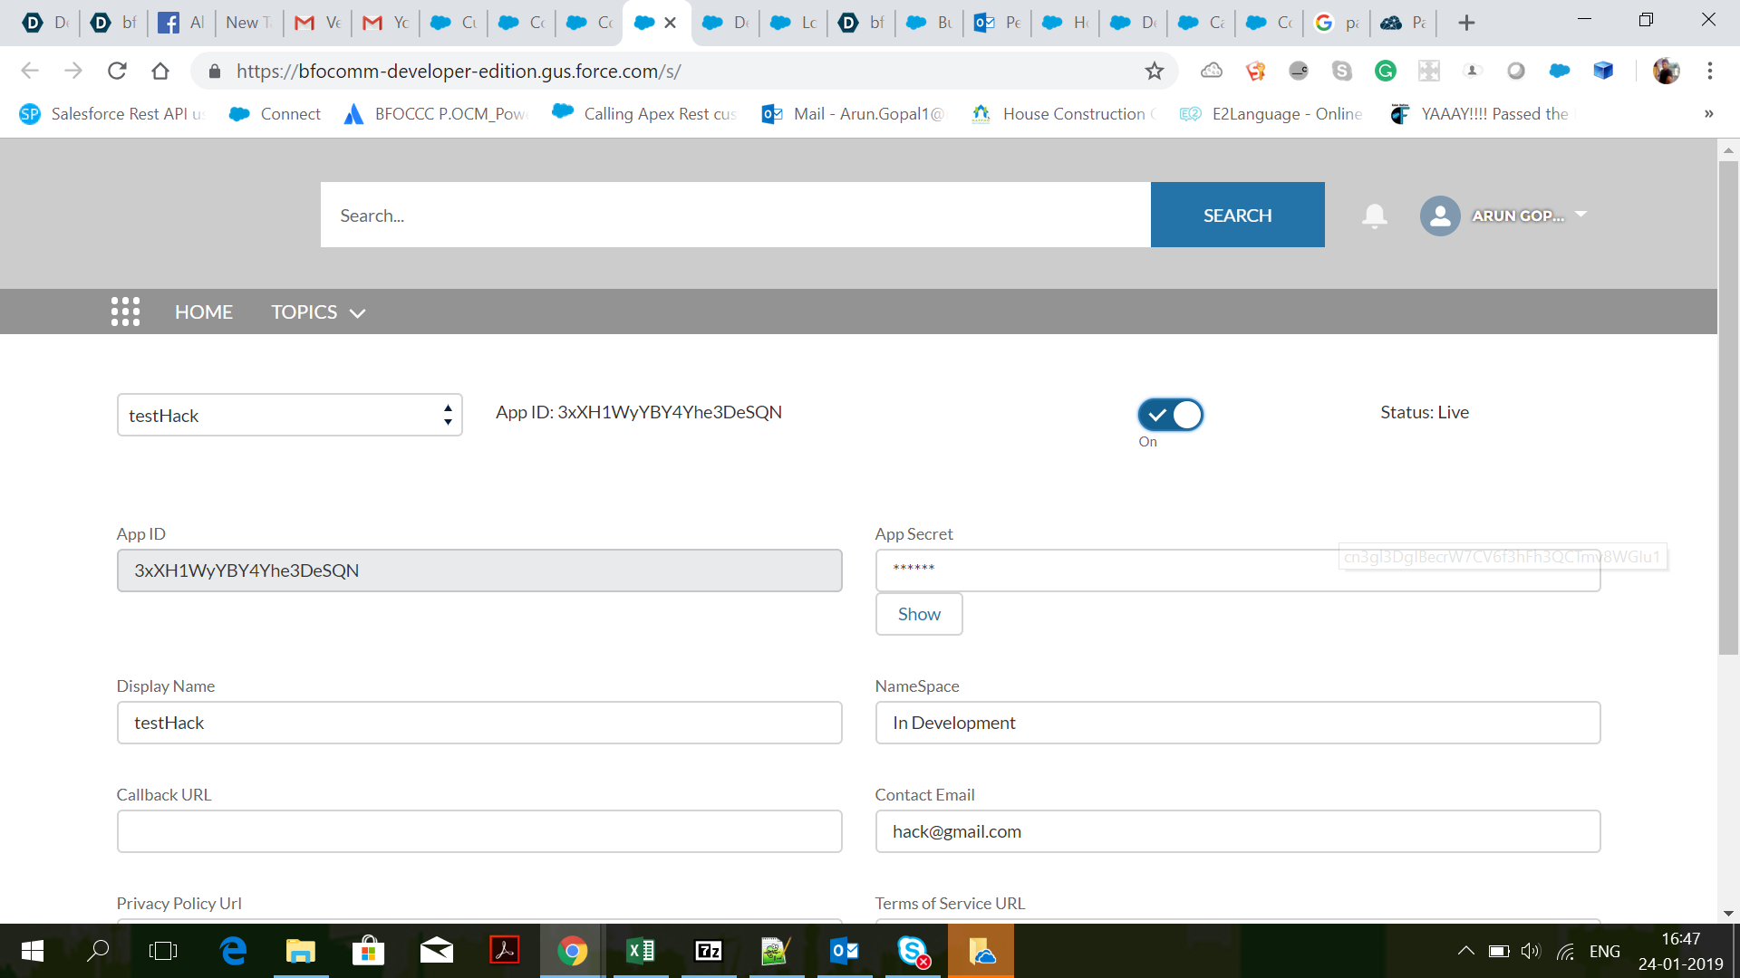Open the Connect bookmark

point(275,114)
